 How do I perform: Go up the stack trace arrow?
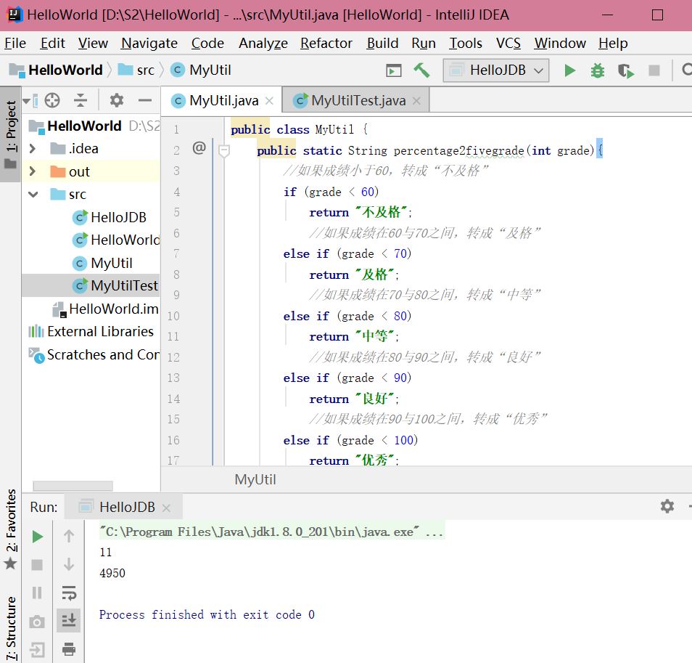point(69,536)
